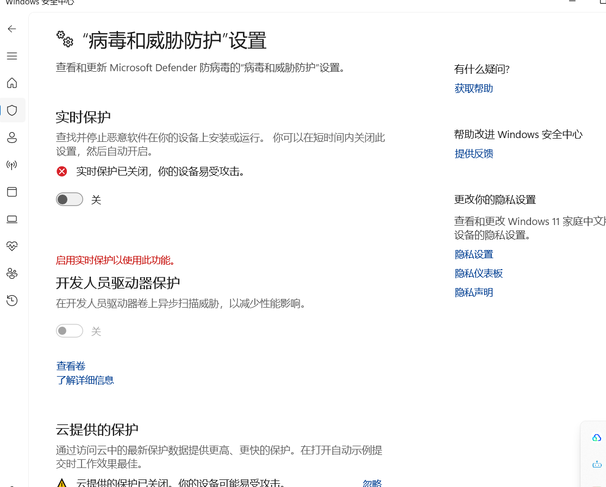Open Family options icon
The image size is (606, 487).
pyautogui.click(x=12, y=273)
